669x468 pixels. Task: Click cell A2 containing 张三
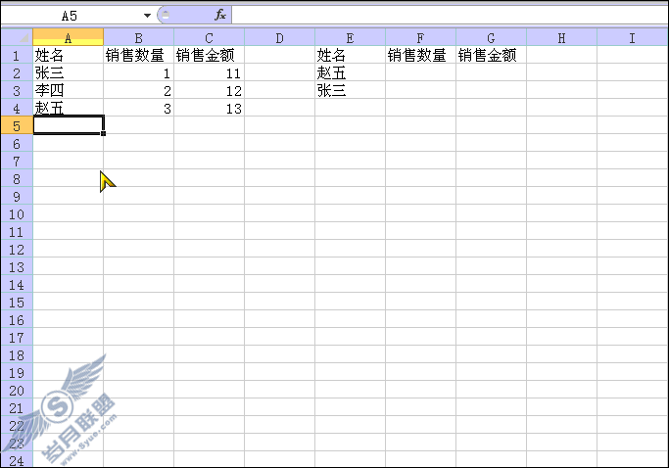68,73
